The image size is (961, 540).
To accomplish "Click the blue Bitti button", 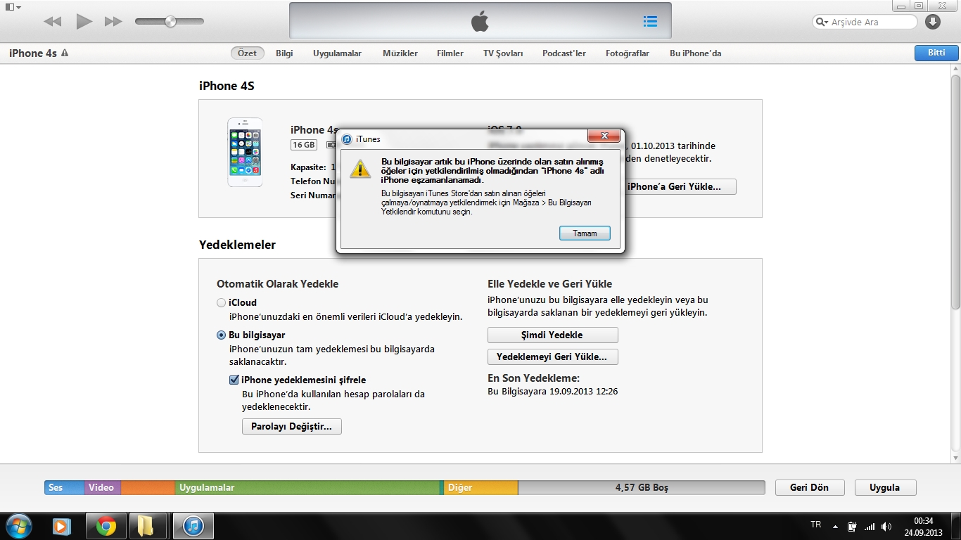I will tap(936, 53).
